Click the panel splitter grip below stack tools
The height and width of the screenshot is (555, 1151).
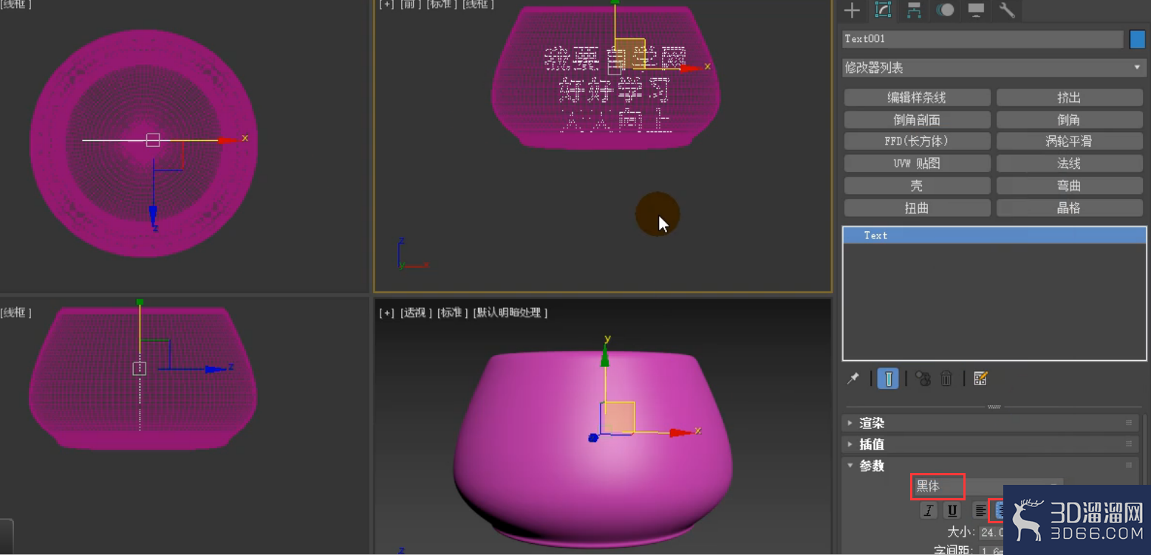pyautogui.click(x=994, y=407)
